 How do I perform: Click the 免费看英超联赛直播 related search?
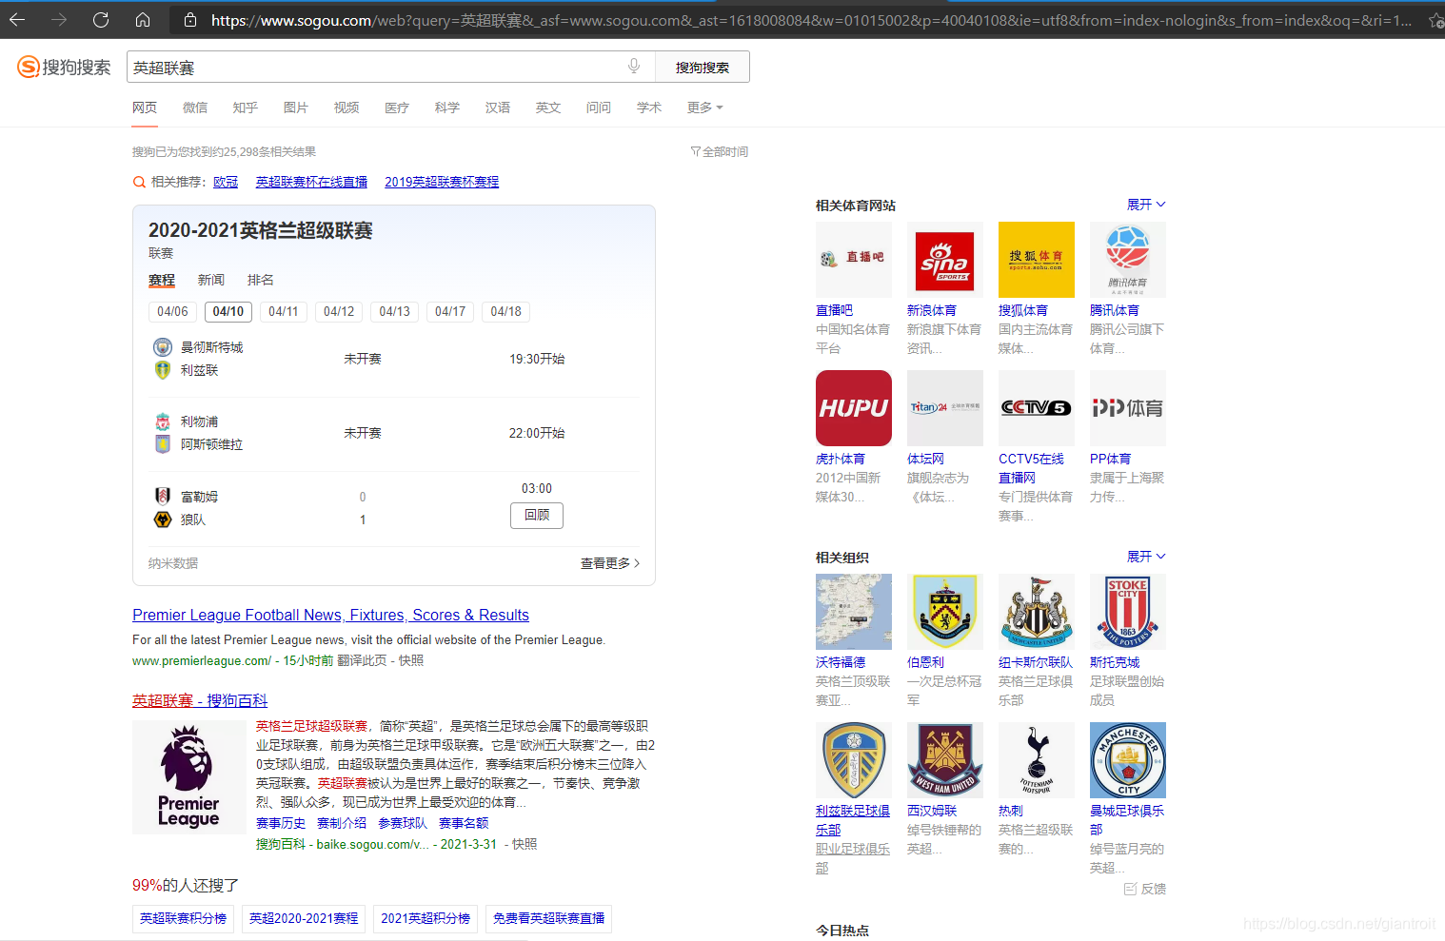coord(548,918)
